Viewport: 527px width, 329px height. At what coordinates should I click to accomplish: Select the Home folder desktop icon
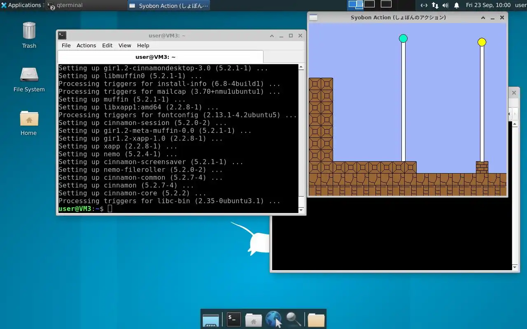[29, 123]
